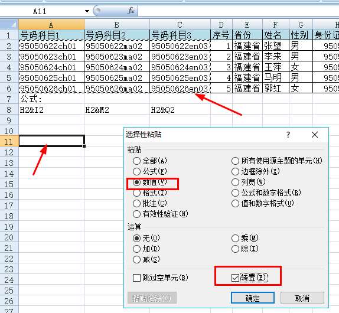This screenshot has height=313, width=339.
Task: Click cell containing 95050623ma02
Action: coord(117,57)
